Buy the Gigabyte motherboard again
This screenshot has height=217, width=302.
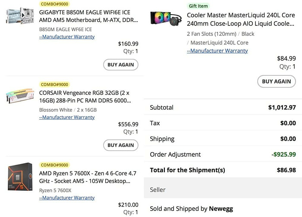pos(120,65)
